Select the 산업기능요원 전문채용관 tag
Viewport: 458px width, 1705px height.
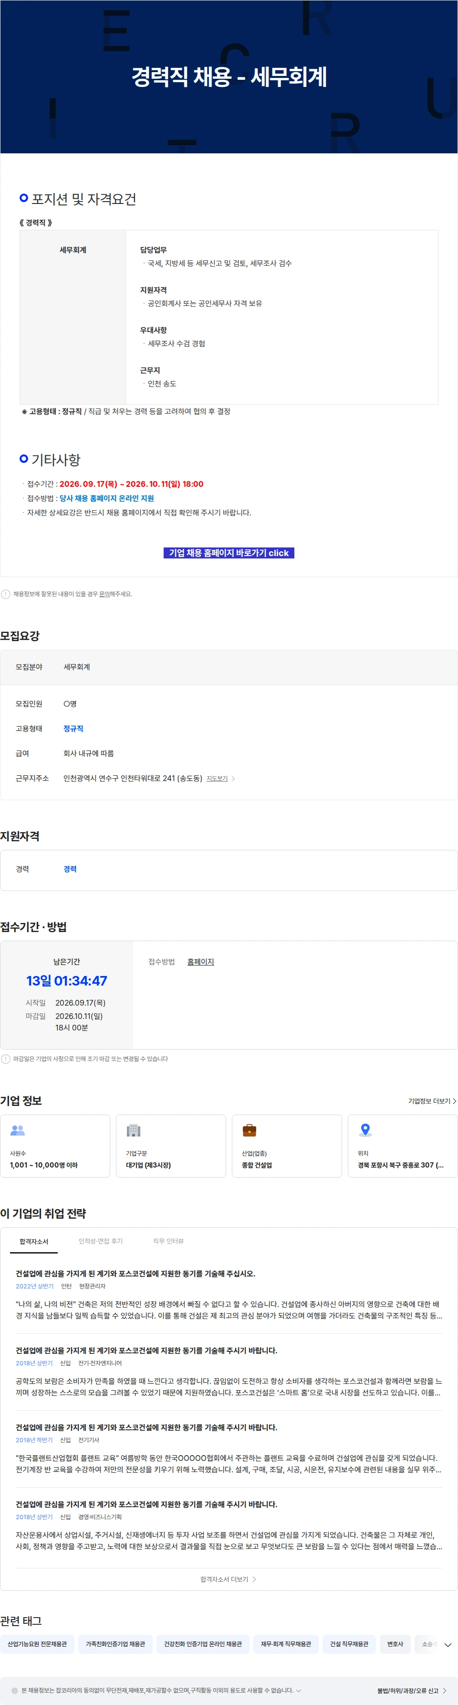(37, 1644)
